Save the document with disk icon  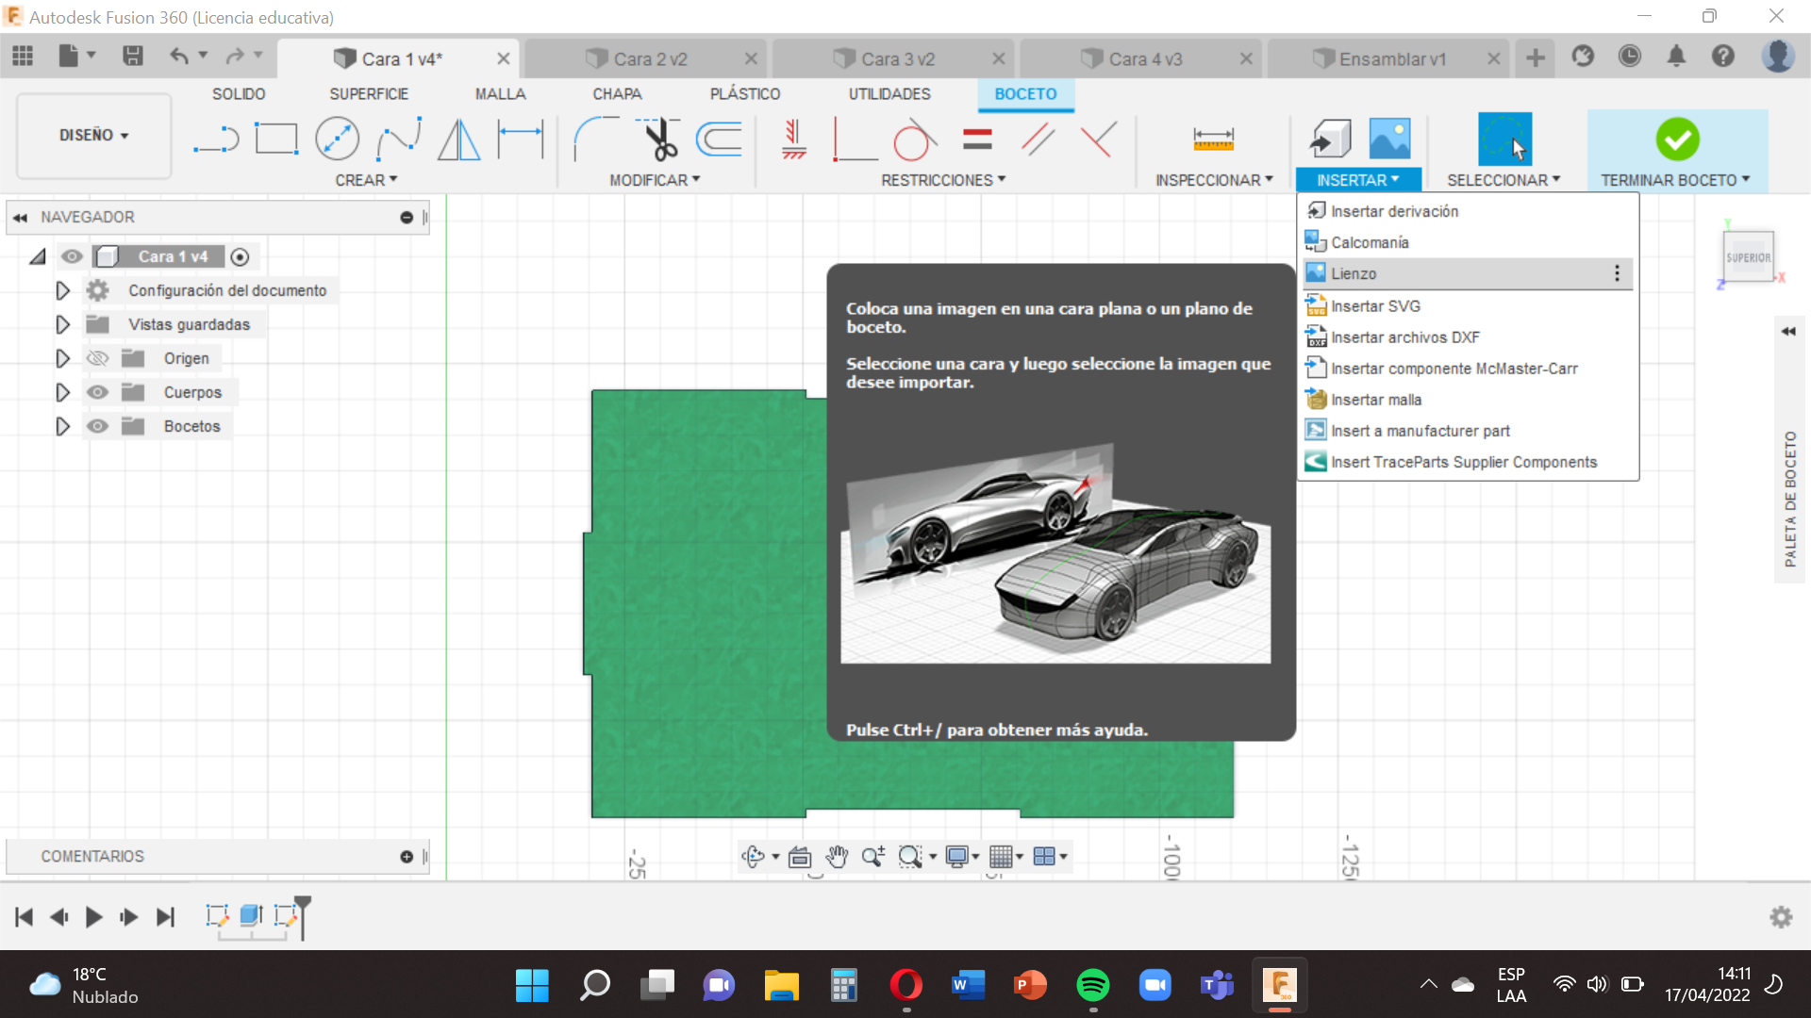pos(133,57)
